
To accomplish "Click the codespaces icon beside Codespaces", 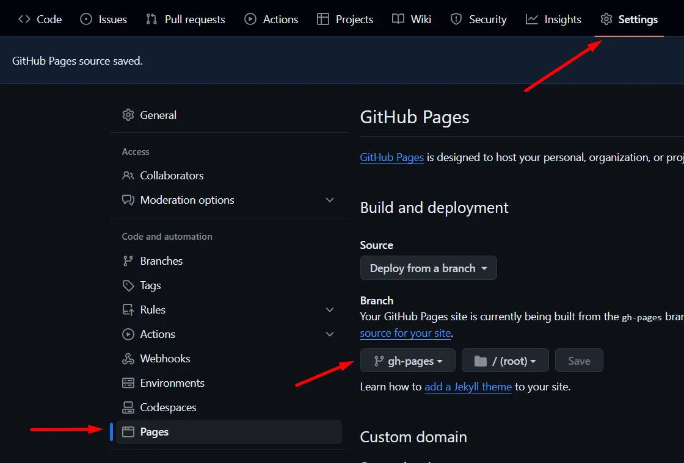I will point(128,407).
